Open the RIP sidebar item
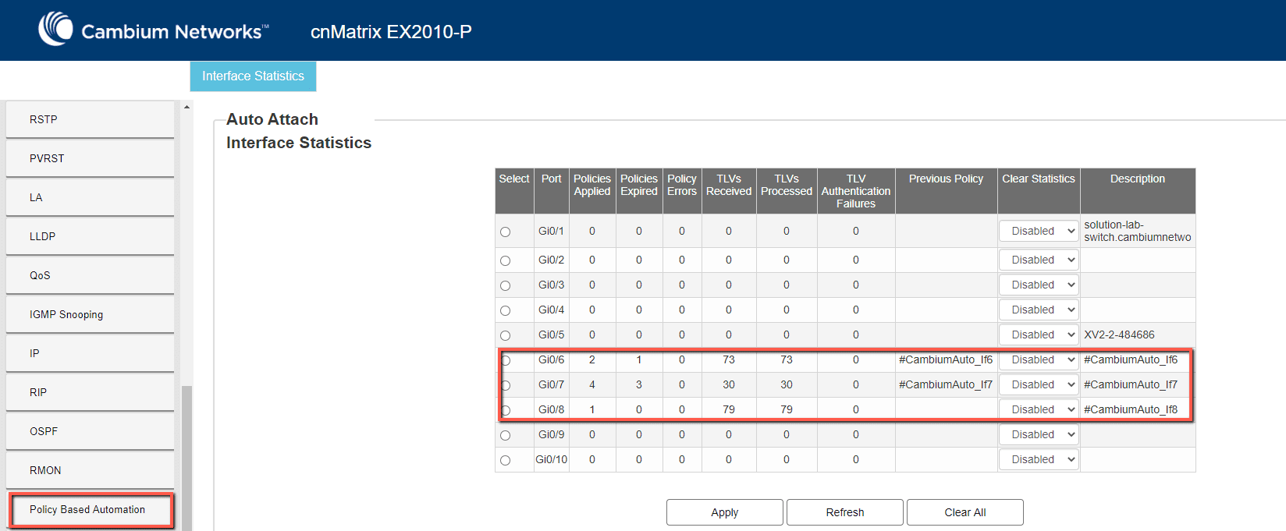This screenshot has width=1286, height=531. 90,392
